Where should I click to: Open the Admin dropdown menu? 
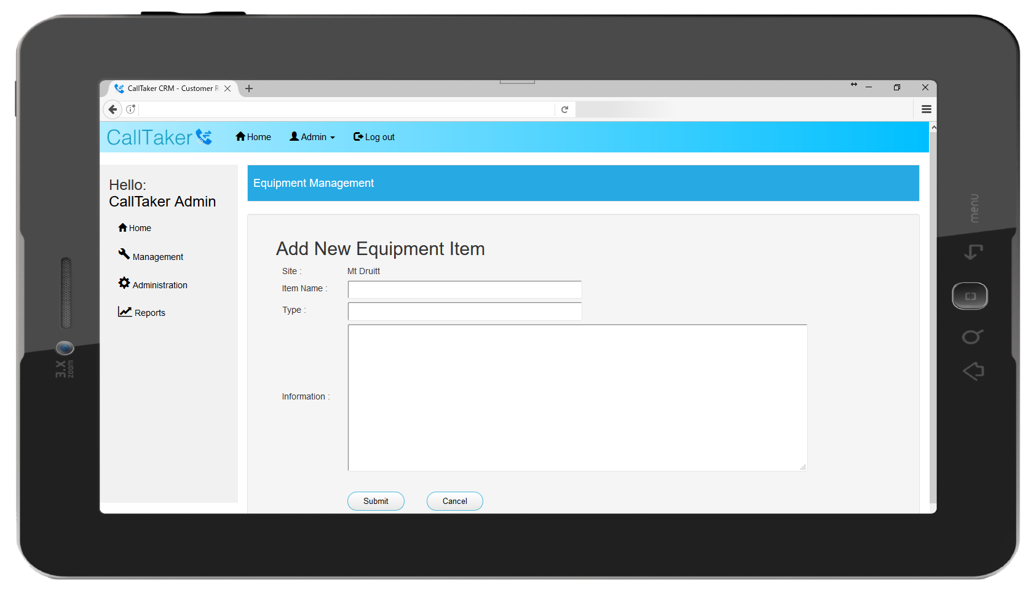click(x=312, y=137)
